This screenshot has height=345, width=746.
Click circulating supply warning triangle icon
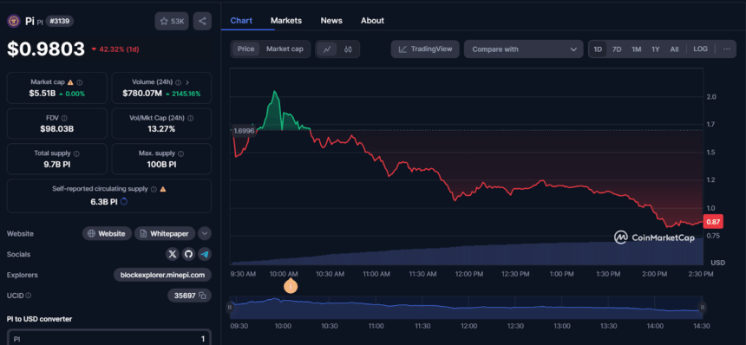click(163, 189)
